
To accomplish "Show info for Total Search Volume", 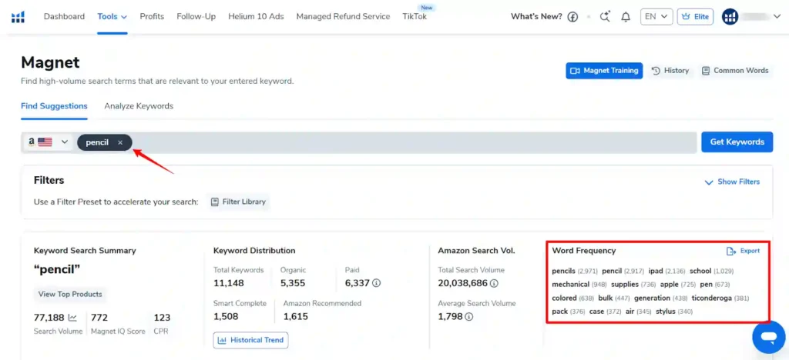I will tap(494, 284).
